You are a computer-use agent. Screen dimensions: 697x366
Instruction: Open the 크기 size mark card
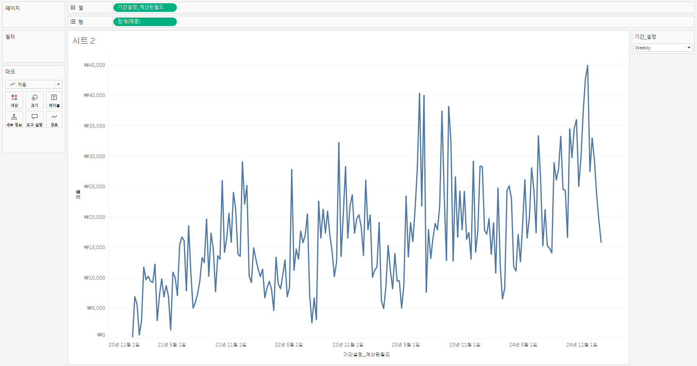click(x=35, y=100)
